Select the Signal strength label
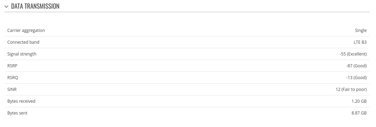Image resolution: width=376 pixels, height=127 pixels. coord(22,54)
